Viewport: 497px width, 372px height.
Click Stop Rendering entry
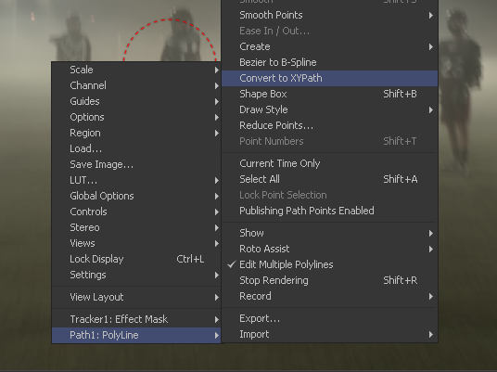[330, 280]
